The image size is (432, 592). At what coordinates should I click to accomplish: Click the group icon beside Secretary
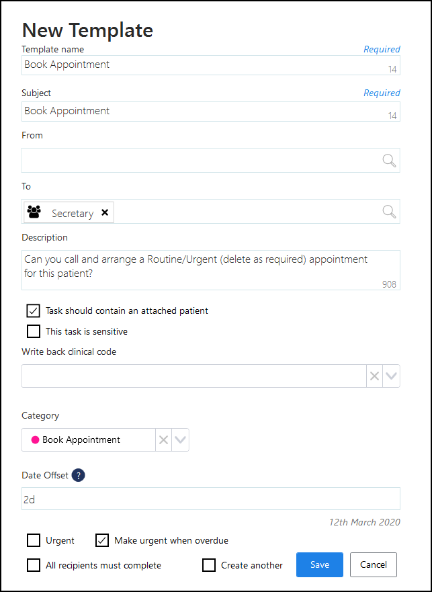pos(34,212)
